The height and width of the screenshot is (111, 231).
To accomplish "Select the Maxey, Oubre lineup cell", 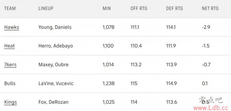I will (54, 65).
